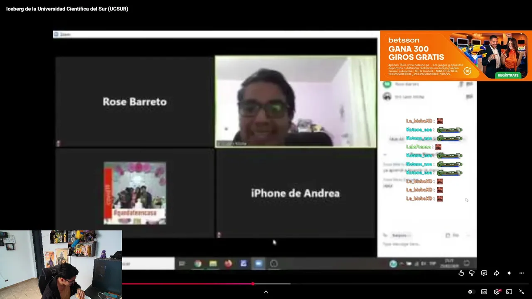Image resolution: width=532 pixels, height=299 pixels.
Task: Toggle the autoplay switch
Action: tap(470, 292)
